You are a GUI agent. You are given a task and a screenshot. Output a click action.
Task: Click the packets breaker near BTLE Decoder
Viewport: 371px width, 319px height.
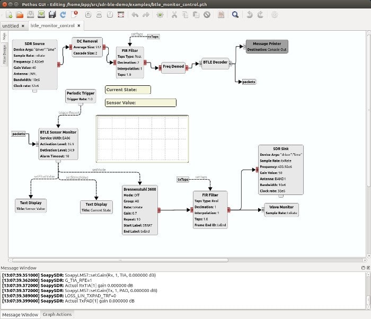tap(249, 82)
